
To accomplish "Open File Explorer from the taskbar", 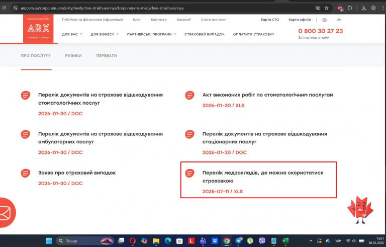I will coord(156,241).
